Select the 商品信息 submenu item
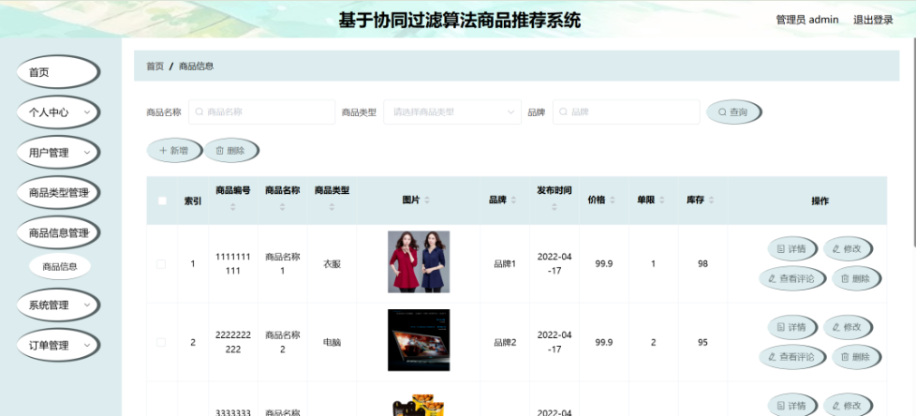Screen dimensions: 916x416 click(60, 266)
